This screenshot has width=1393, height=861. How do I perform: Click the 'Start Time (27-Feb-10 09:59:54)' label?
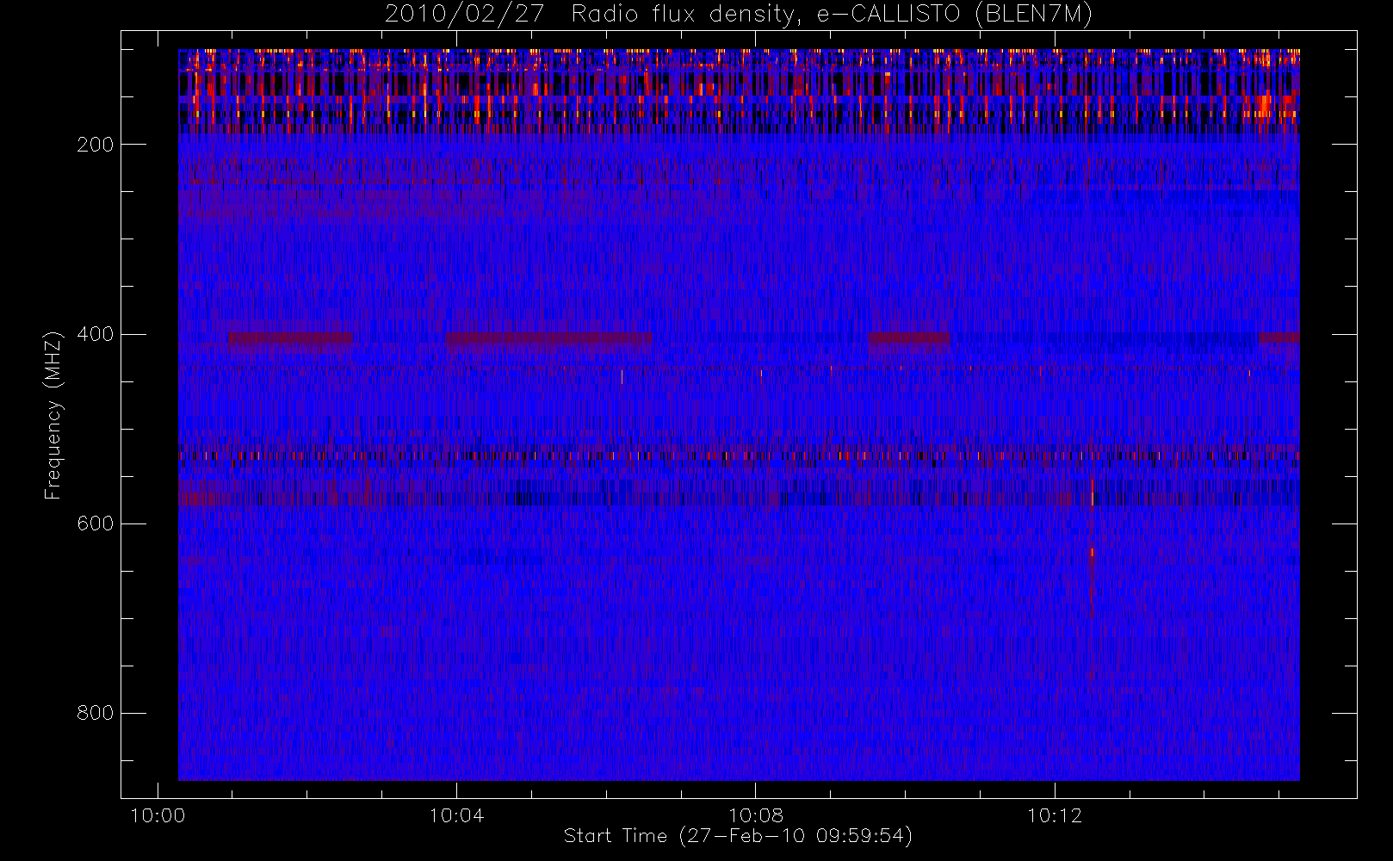(738, 836)
